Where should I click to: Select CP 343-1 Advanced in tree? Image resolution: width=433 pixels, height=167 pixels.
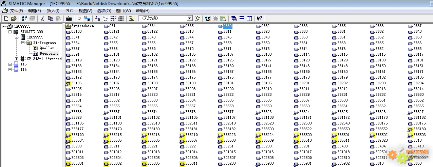coord(44,59)
